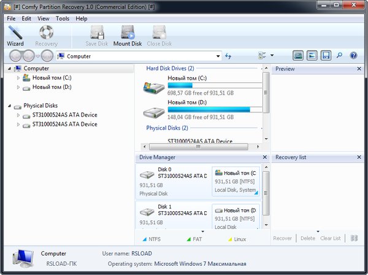Expand Новый том (D:) in the tree
This screenshot has width=368, height=275.
(x=18, y=87)
